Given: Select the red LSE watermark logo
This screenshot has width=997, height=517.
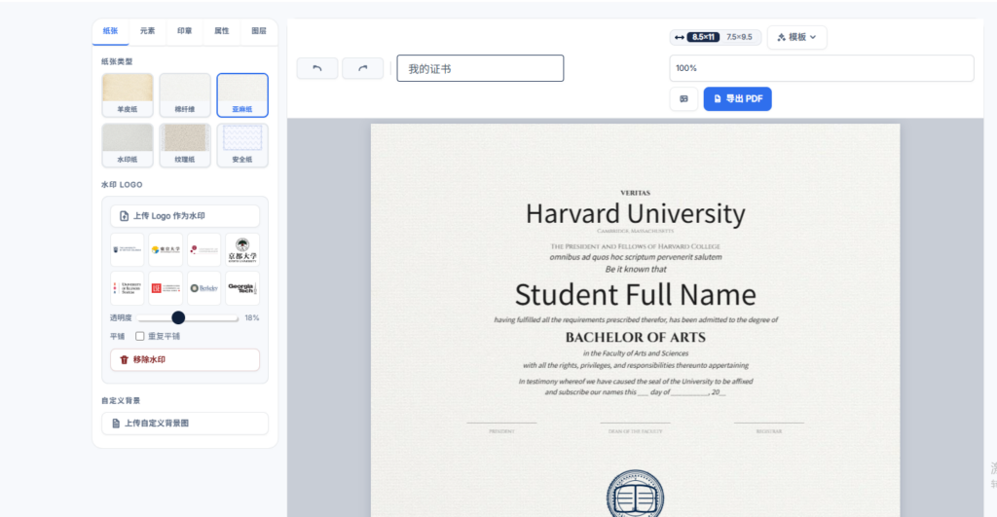Looking at the screenshot, I should (166, 288).
